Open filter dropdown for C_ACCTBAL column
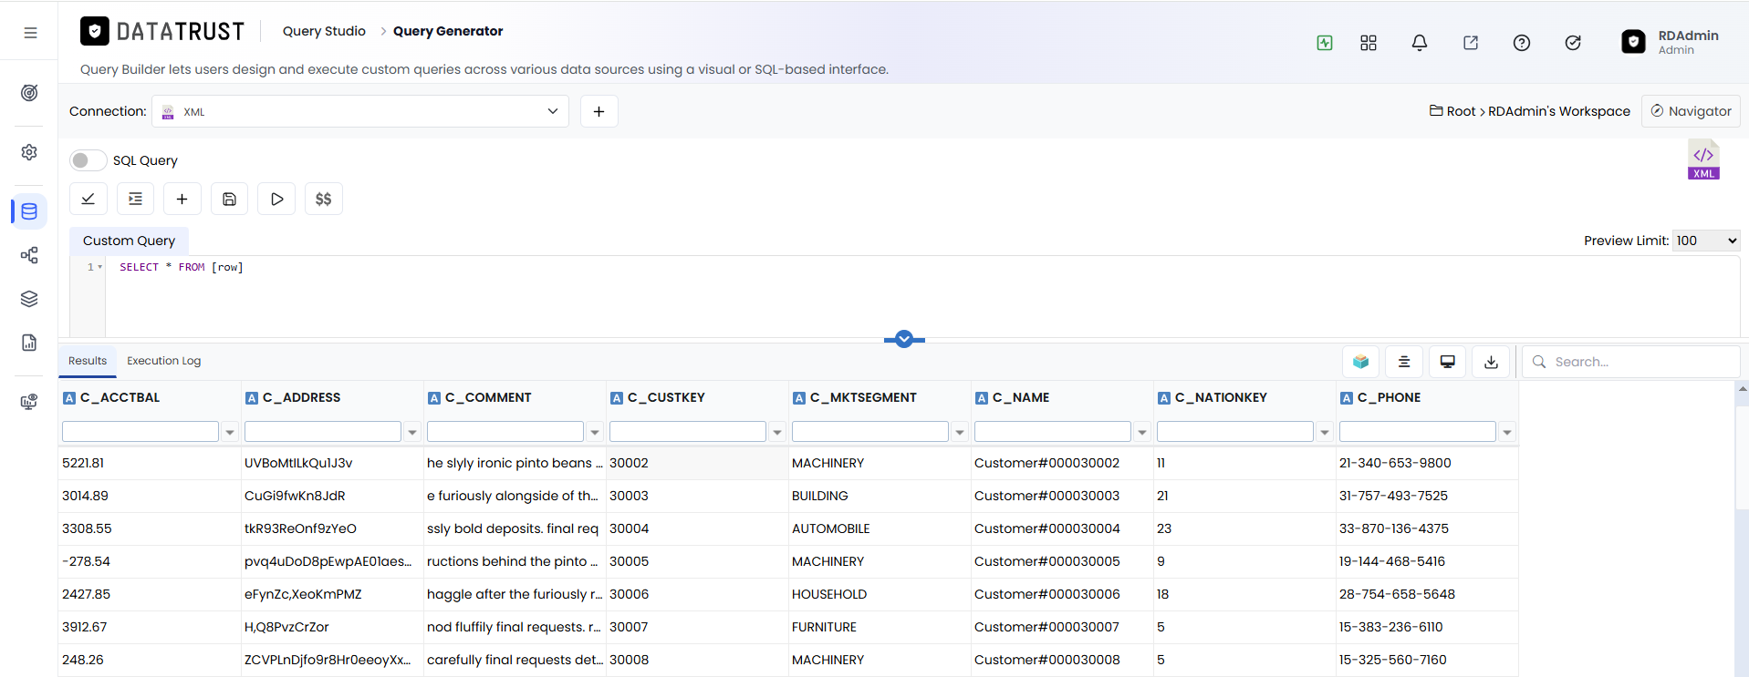Viewport: 1749px width, 677px height. tap(230, 433)
